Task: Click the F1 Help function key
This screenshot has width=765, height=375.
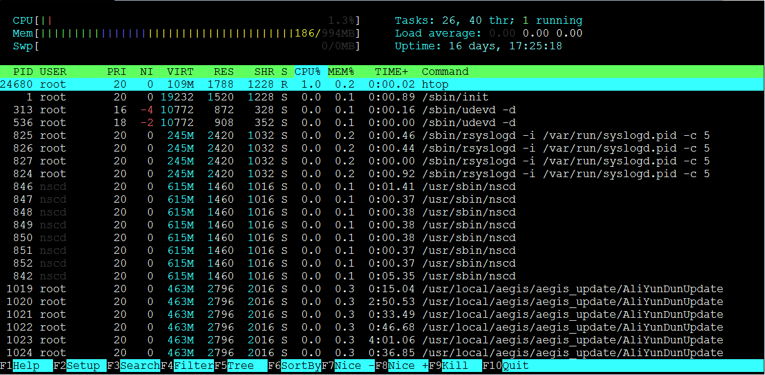Action: click(26, 366)
